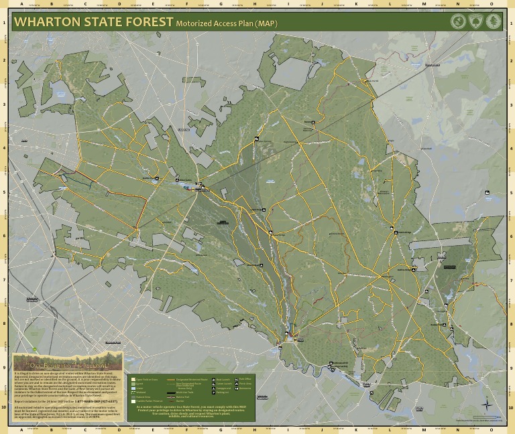Click the Campground tent icon in the legend
This screenshot has height=434, width=515.
213,388
